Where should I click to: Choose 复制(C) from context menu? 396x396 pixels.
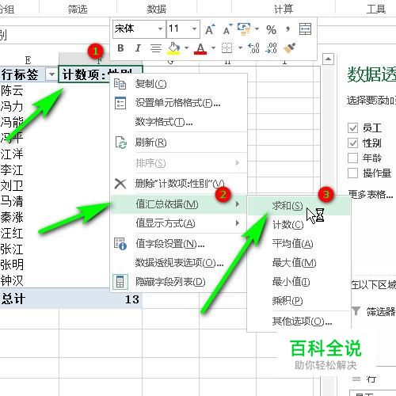(178, 84)
